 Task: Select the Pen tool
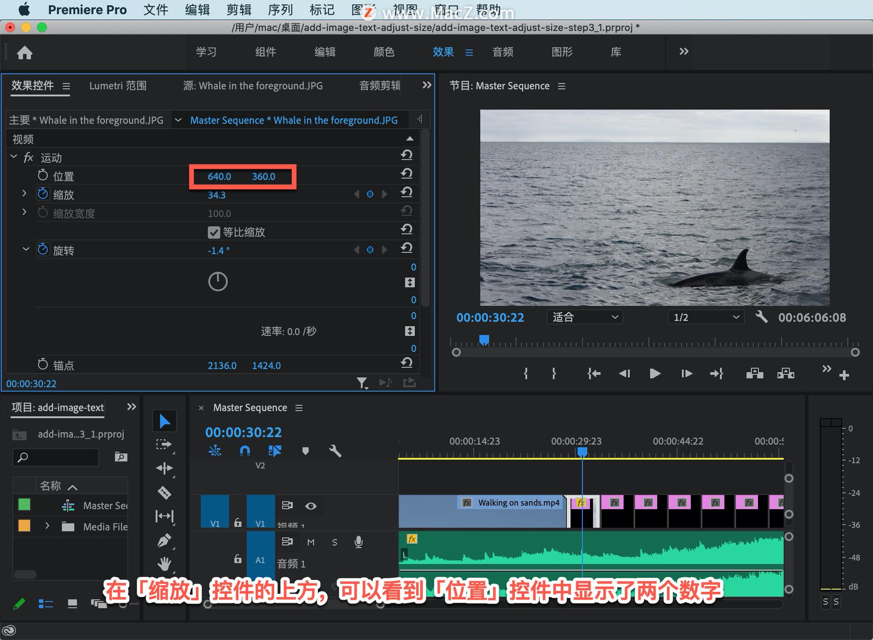point(164,540)
